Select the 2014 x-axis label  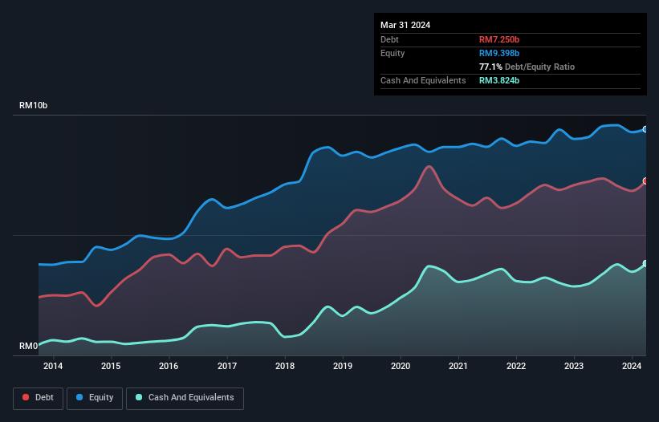53,366
